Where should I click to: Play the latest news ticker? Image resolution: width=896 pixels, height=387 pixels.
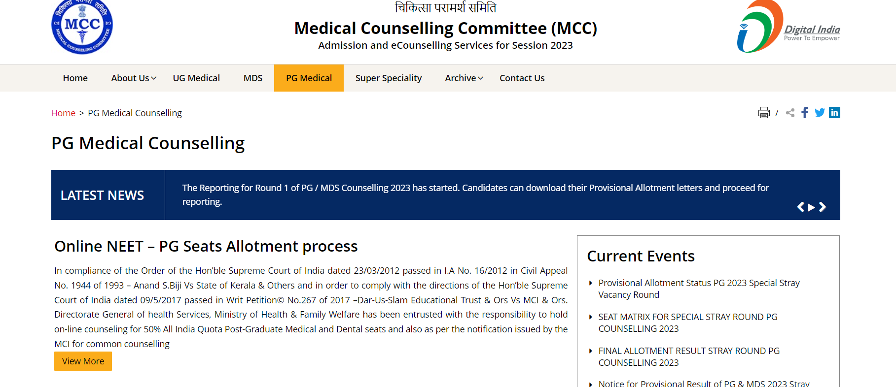point(812,207)
